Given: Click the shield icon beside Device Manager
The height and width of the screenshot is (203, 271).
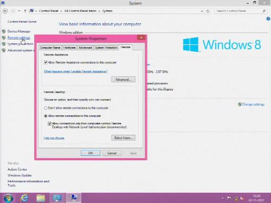Looking at the screenshot, I should (4, 31).
